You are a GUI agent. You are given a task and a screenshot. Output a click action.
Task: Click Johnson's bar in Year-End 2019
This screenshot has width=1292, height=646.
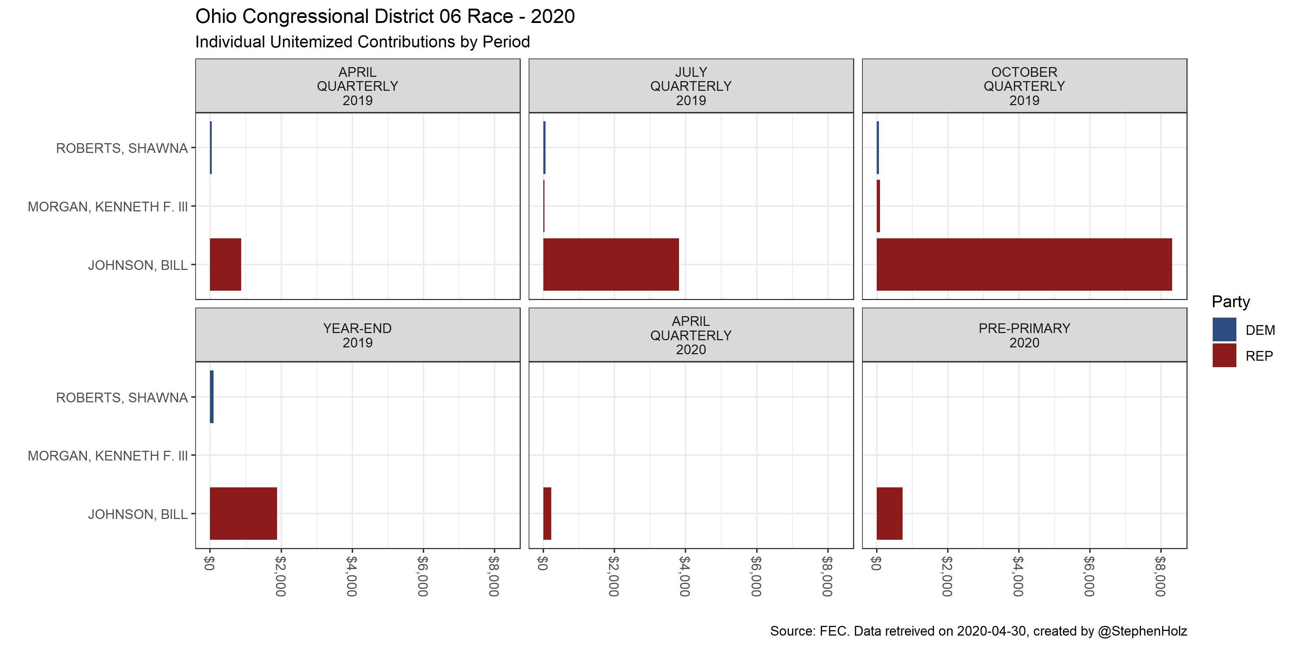(x=243, y=513)
